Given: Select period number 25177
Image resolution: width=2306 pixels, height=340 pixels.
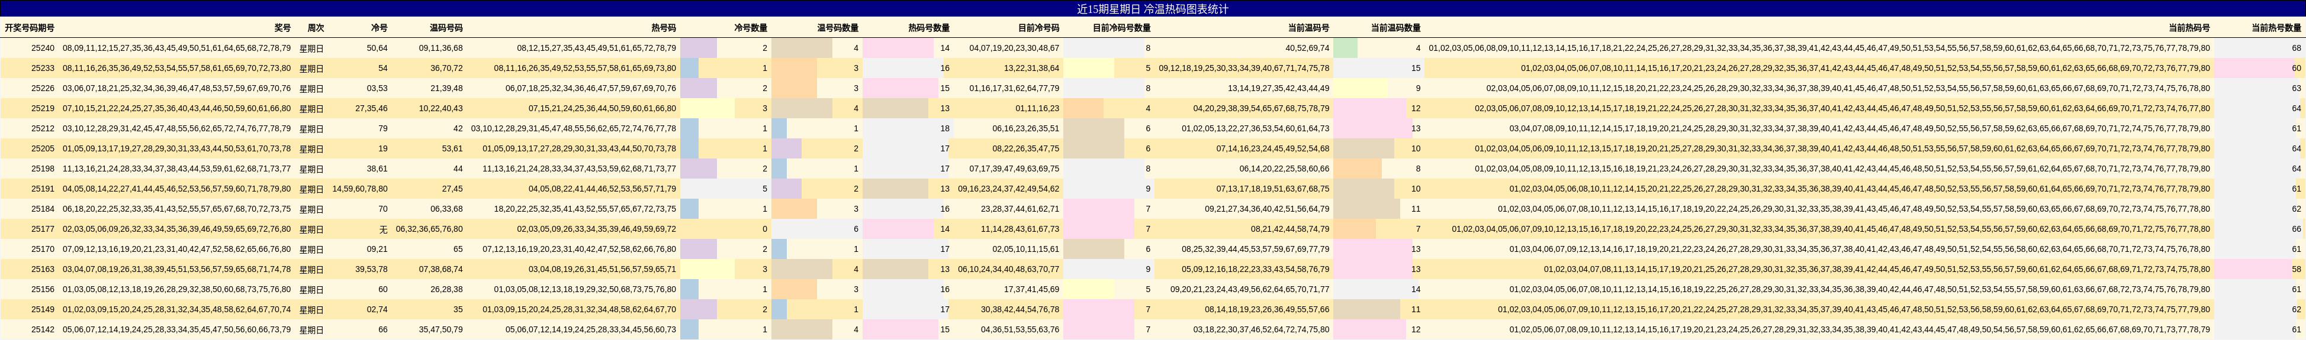Looking at the screenshot, I should click(x=42, y=229).
